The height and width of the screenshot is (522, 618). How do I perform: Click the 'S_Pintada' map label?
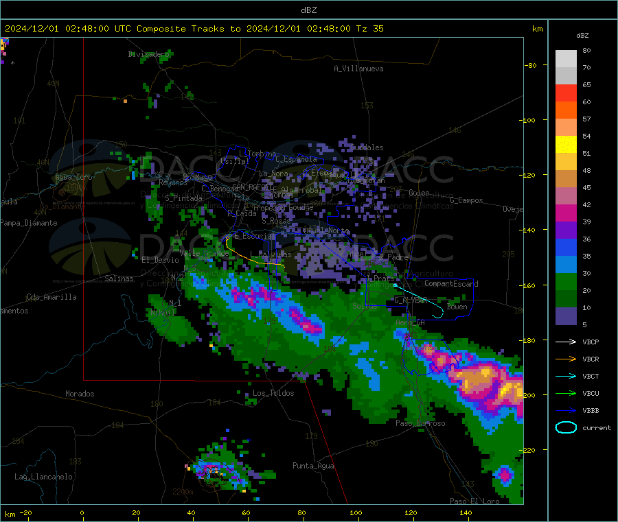click(x=183, y=198)
